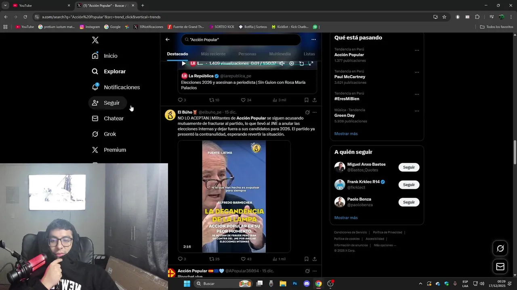
Task: Switch to the Listas tab
Action: pyautogui.click(x=309, y=54)
